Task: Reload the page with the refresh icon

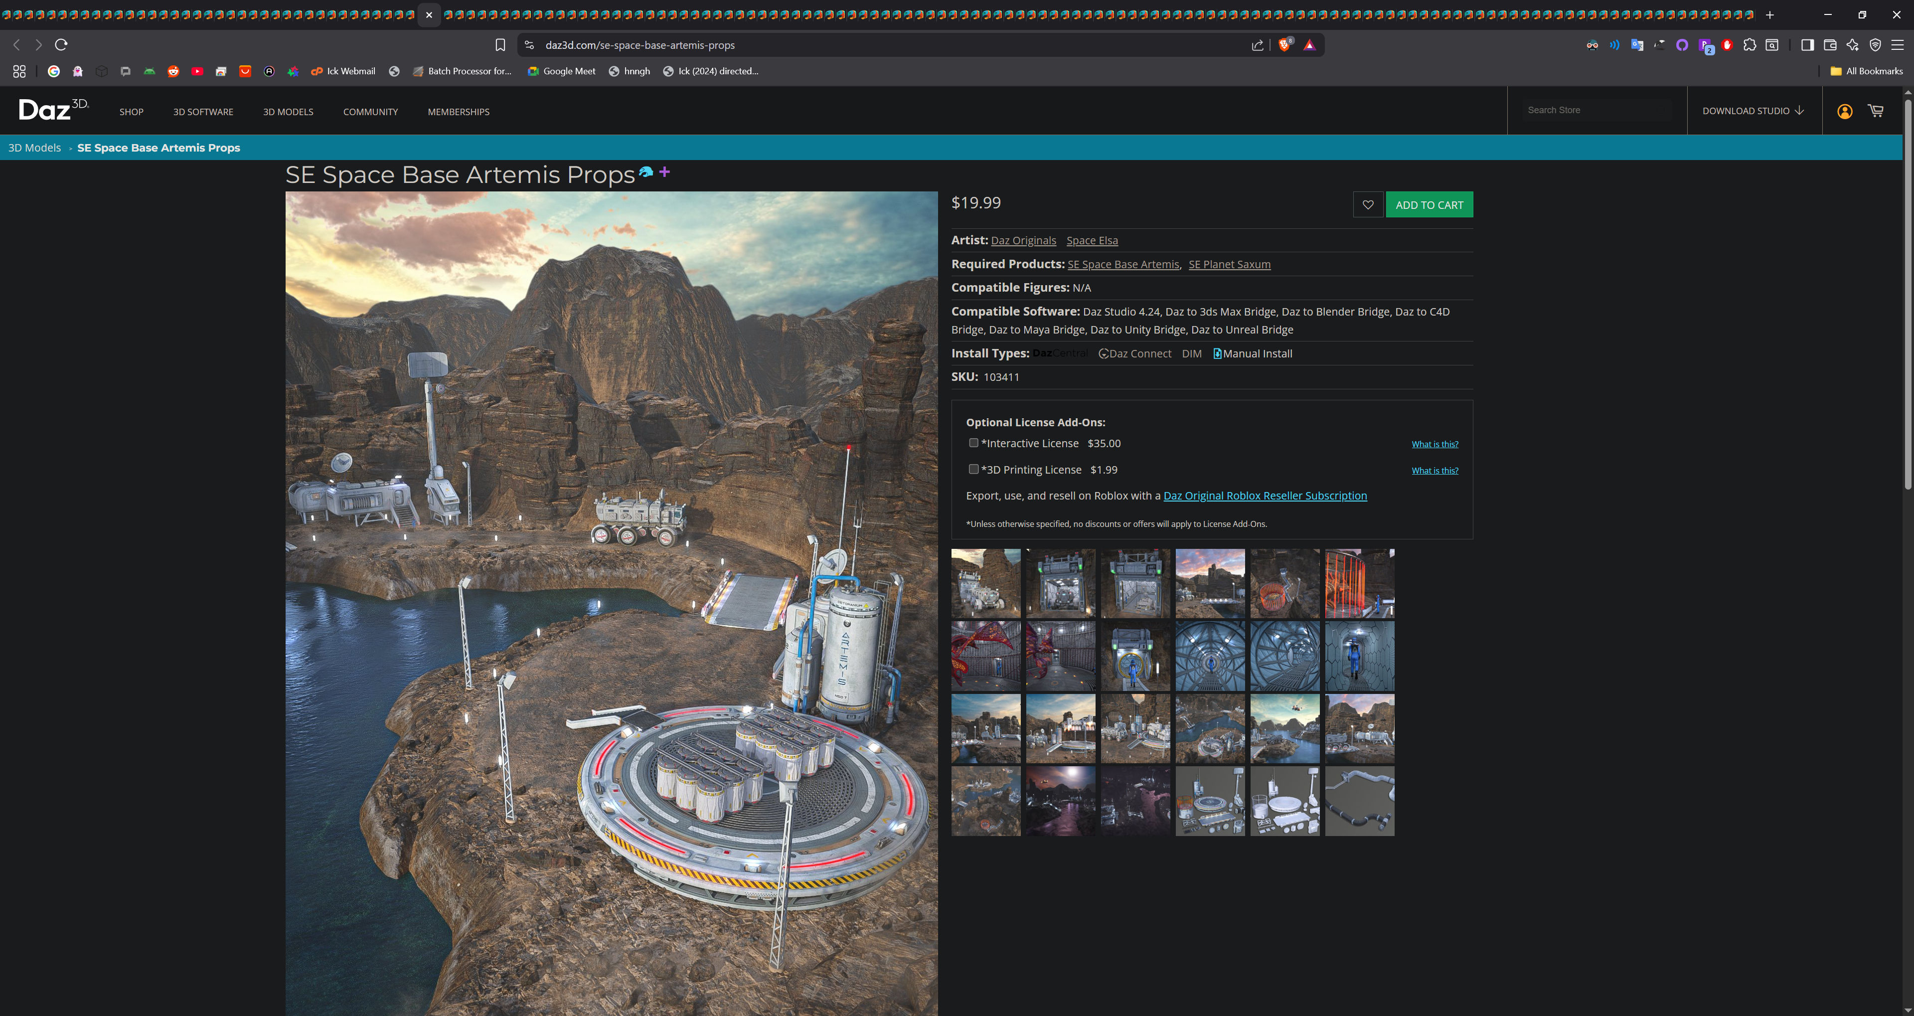Action: point(61,44)
